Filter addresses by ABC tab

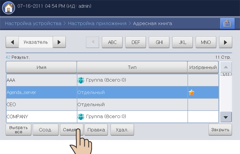(x=112, y=42)
